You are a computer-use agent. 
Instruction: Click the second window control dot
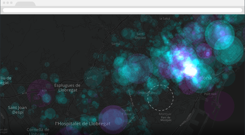[8, 3]
